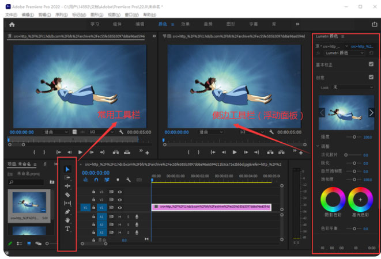Toggle lock on track A1
Viewport: 381px width, 259px height.
93,216
